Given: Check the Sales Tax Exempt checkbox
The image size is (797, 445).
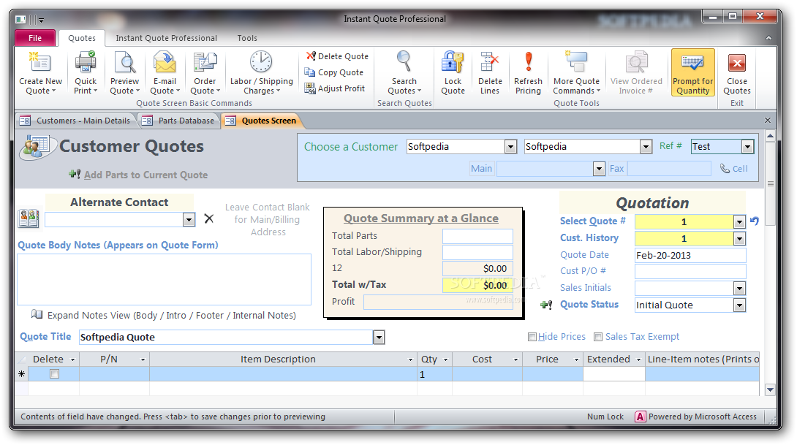Looking at the screenshot, I should (x=598, y=337).
